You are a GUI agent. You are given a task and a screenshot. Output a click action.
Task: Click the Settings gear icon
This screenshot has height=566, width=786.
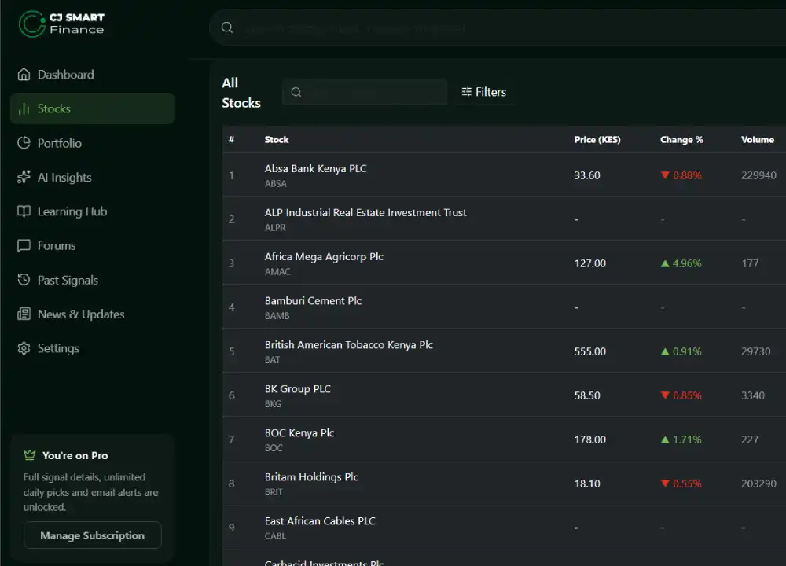tap(24, 348)
